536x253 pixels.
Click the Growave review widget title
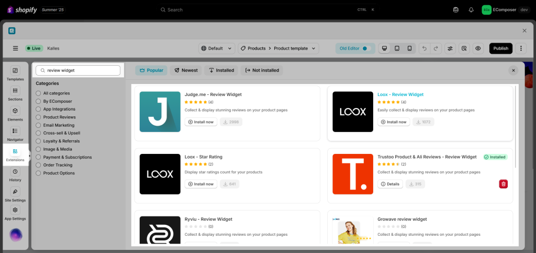point(402,219)
